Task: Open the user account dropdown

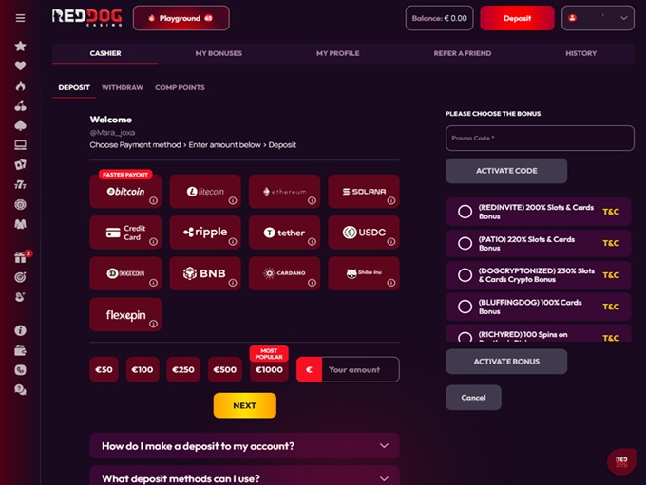Action: click(x=598, y=18)
